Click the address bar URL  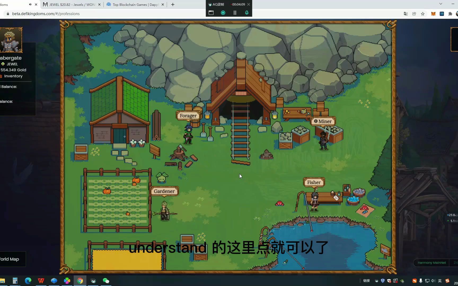point(46,14)
